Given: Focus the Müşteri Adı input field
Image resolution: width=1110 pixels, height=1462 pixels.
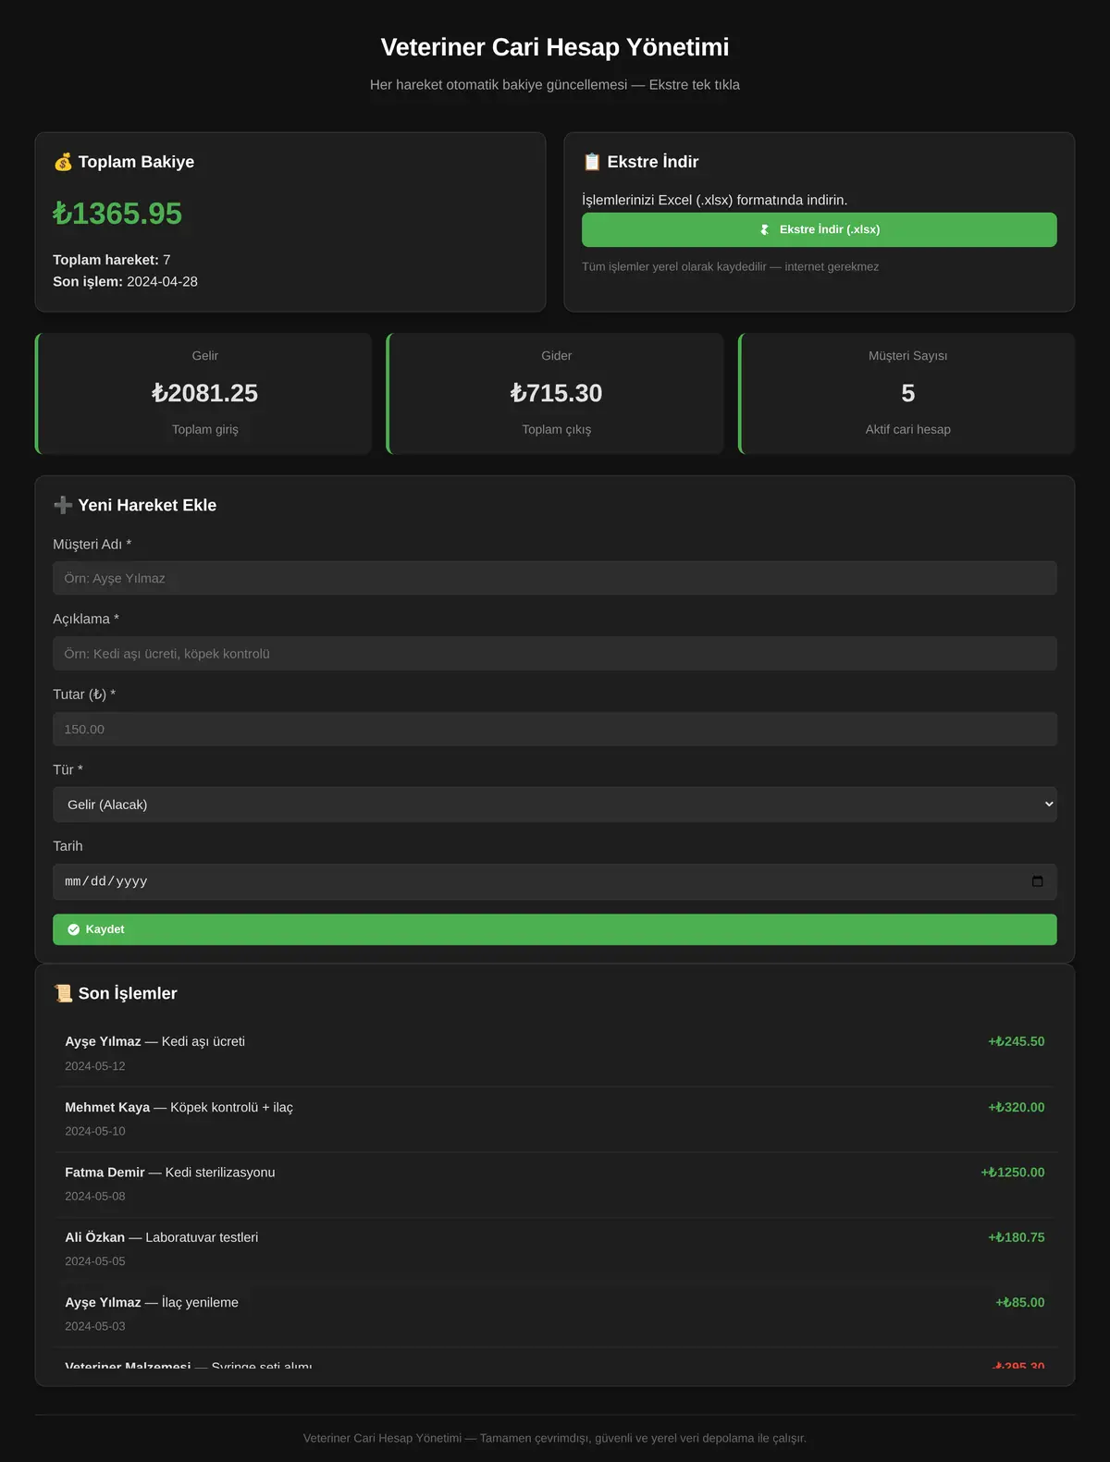Looking at the screenshot, I should [555, 578].
